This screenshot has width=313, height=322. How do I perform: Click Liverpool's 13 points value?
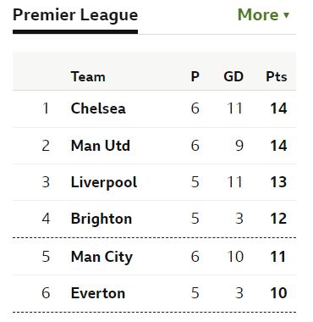(278, 182)
